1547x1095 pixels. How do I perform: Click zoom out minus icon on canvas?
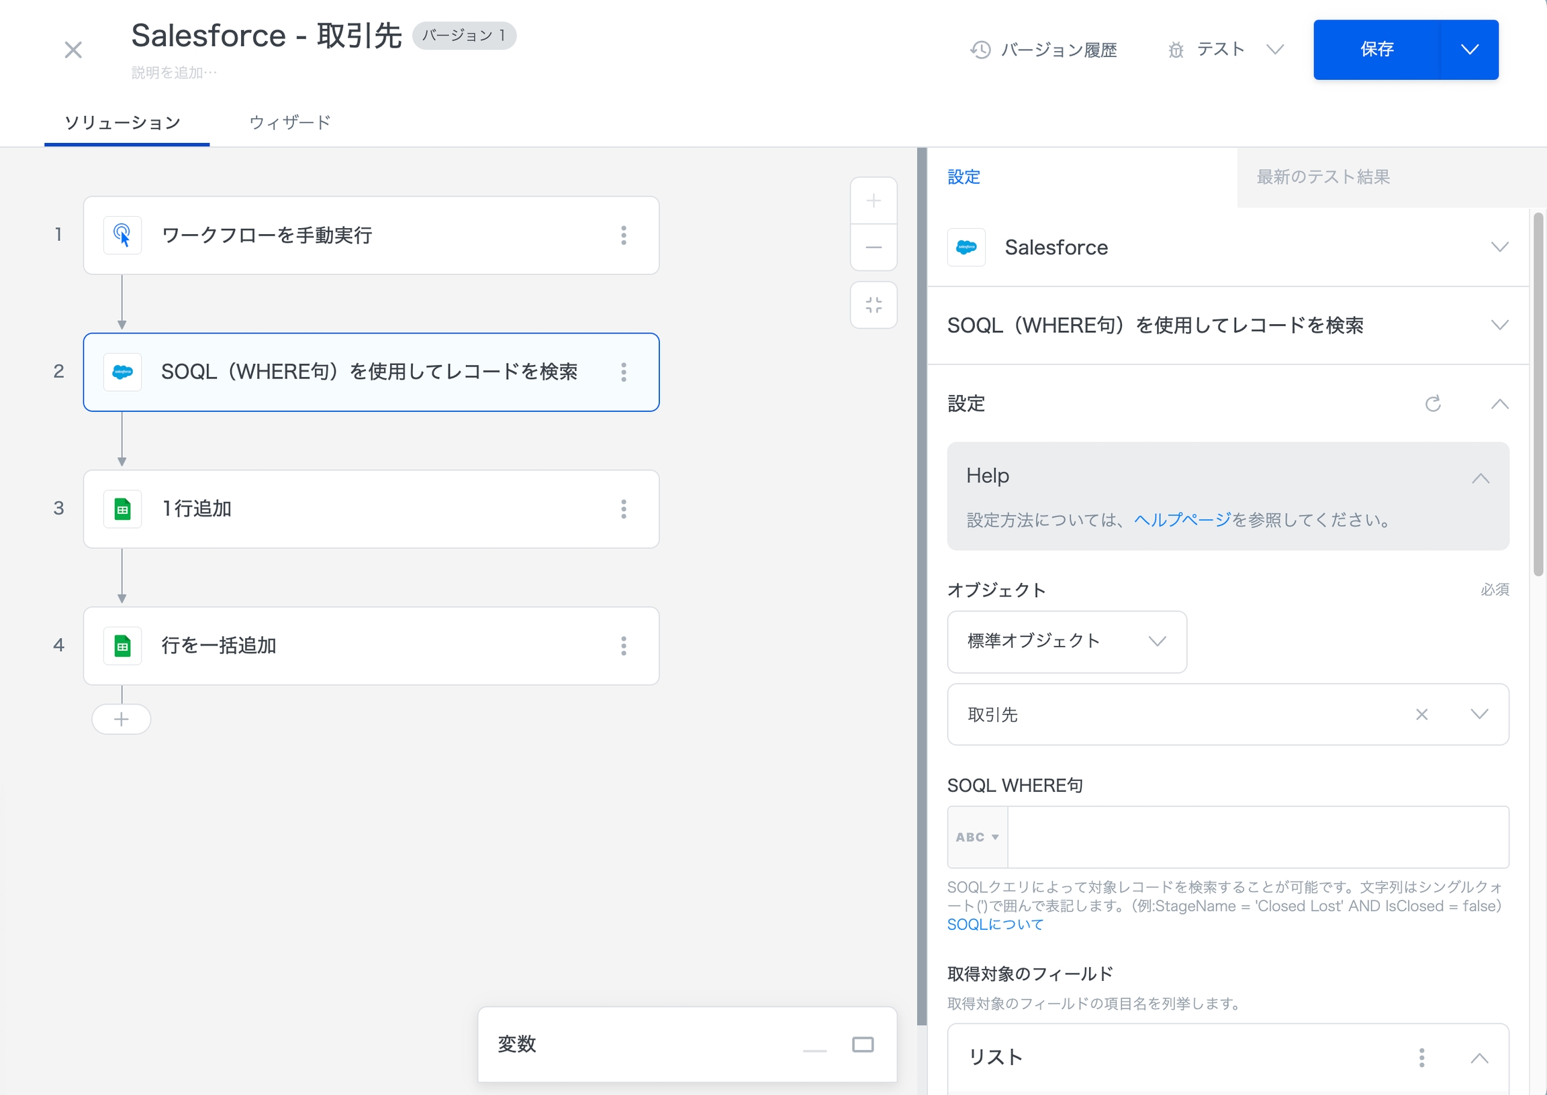[873, 248]
